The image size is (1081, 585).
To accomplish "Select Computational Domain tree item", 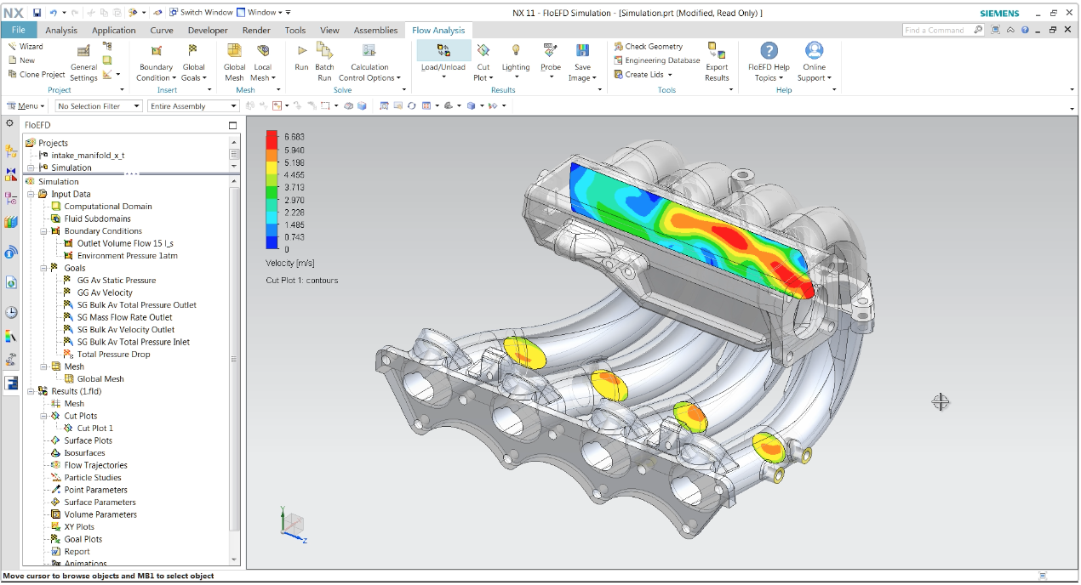I will (x=108, y=207).
